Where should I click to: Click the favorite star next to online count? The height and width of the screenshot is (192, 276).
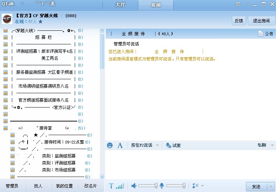tap(41, 22)
